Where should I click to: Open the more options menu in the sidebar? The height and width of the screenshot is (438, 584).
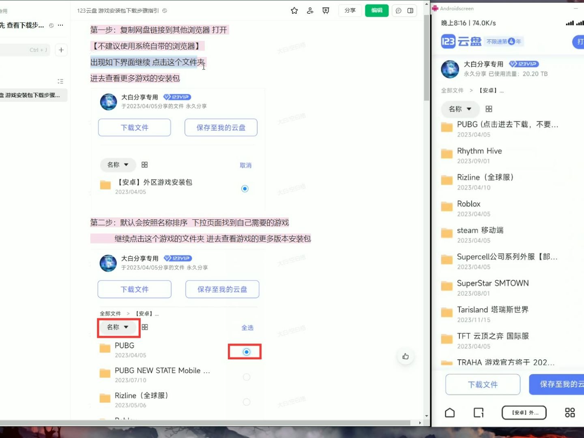click(x=60, y=25)
